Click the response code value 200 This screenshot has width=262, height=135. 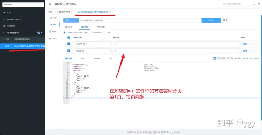point(235,58)
